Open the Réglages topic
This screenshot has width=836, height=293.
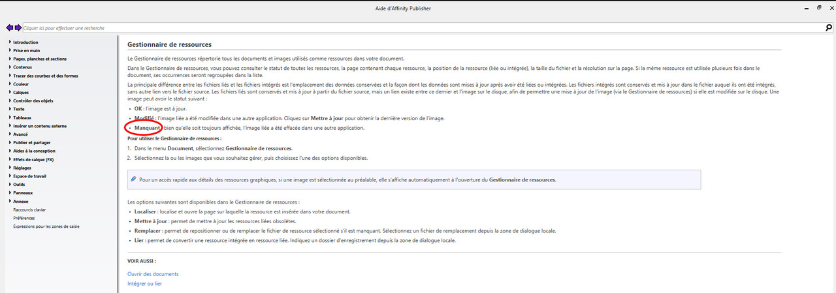click(22, 168)
